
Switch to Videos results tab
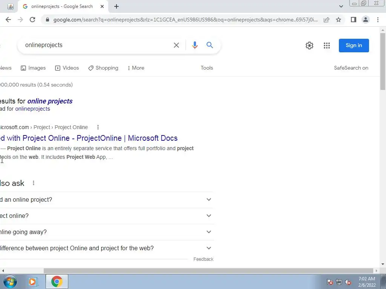click(x=67, y=68)
